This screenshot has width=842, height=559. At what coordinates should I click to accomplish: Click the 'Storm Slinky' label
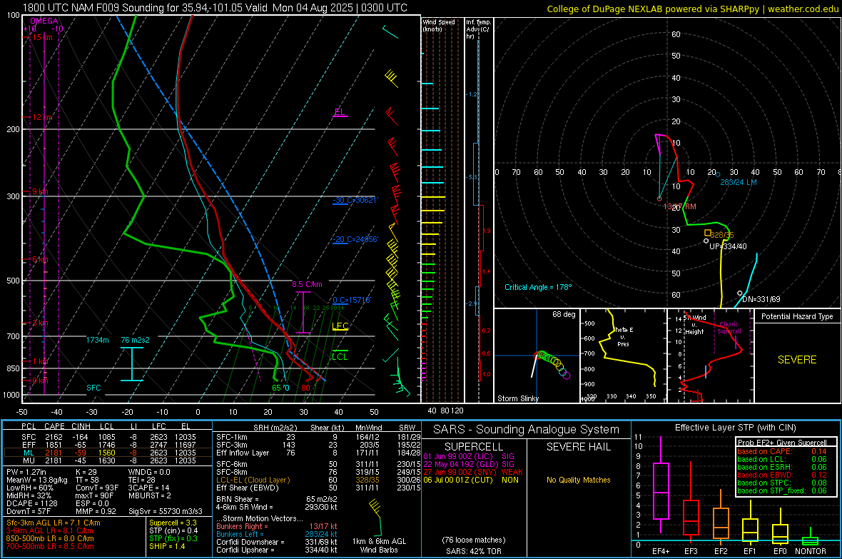[517, 398]
